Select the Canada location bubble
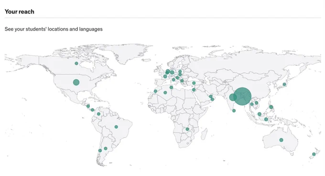 pos(76,63)
